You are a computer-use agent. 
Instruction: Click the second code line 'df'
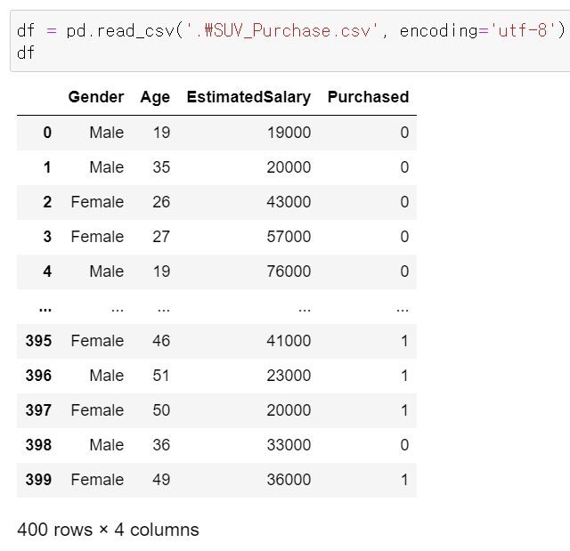[x=26, y=53]
